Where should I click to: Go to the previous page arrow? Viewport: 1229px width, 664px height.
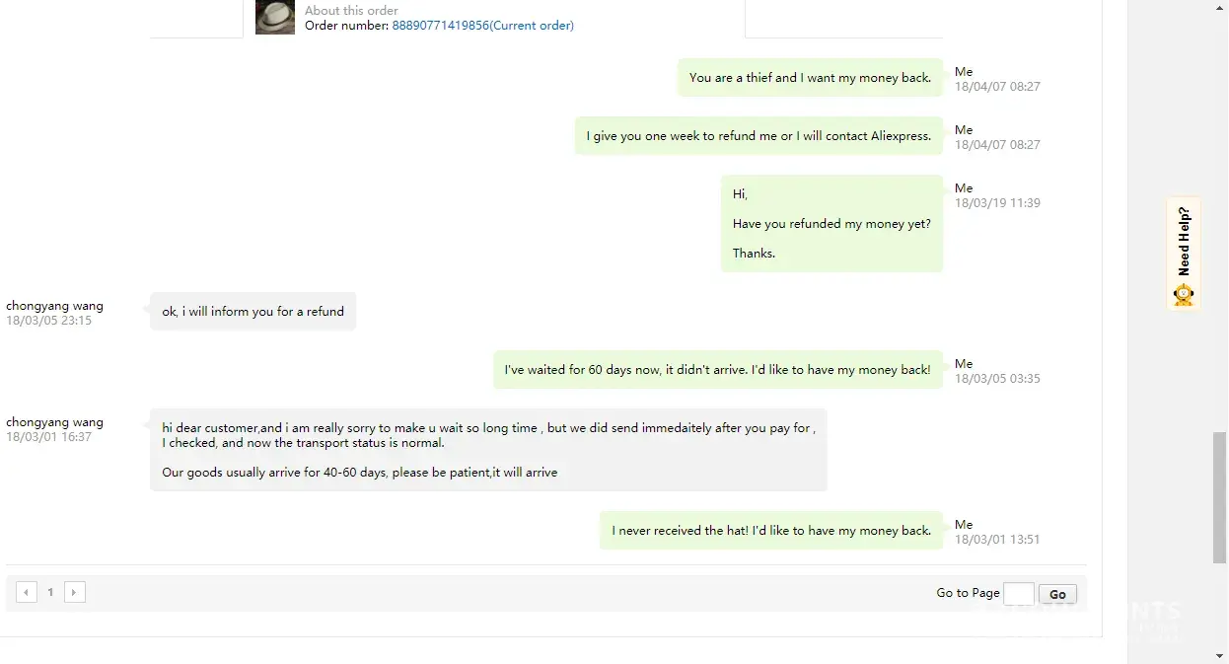coord(27,593)
